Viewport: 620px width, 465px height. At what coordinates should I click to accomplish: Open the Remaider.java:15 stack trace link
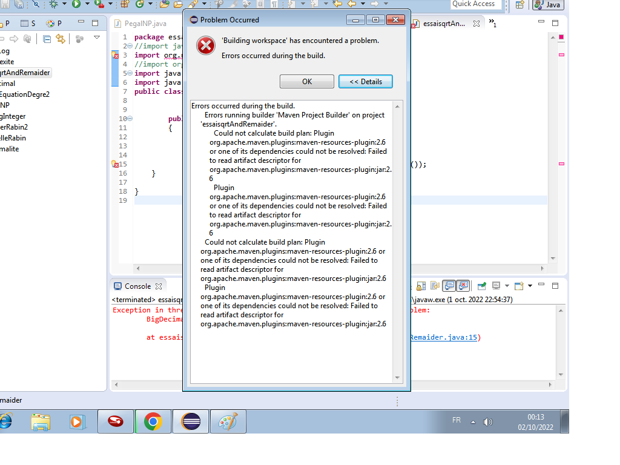pos(443,337)
